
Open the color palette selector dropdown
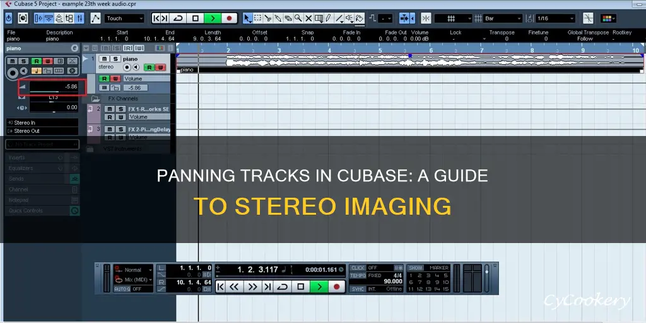[608, 18]
